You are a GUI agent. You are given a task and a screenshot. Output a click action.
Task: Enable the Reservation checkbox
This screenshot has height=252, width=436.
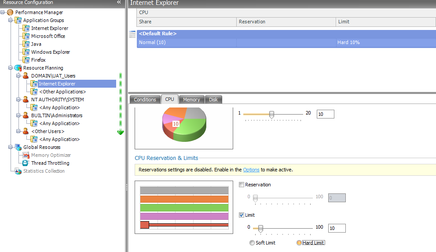242,185
